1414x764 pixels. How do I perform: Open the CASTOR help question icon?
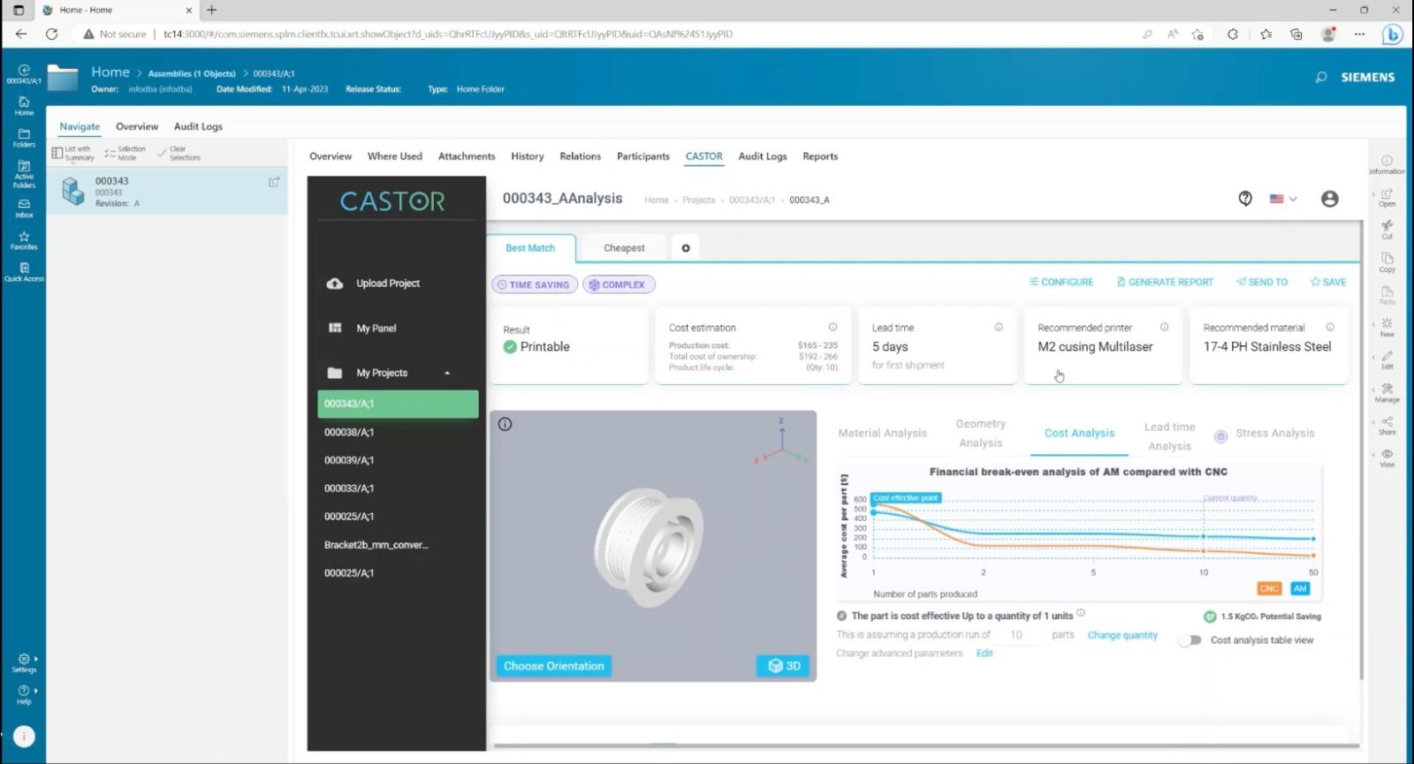(x=1245, y=199)
